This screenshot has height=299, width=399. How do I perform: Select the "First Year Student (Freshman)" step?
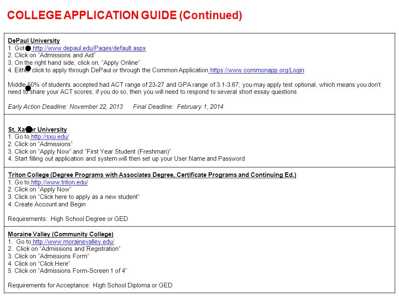pos(90,152)
